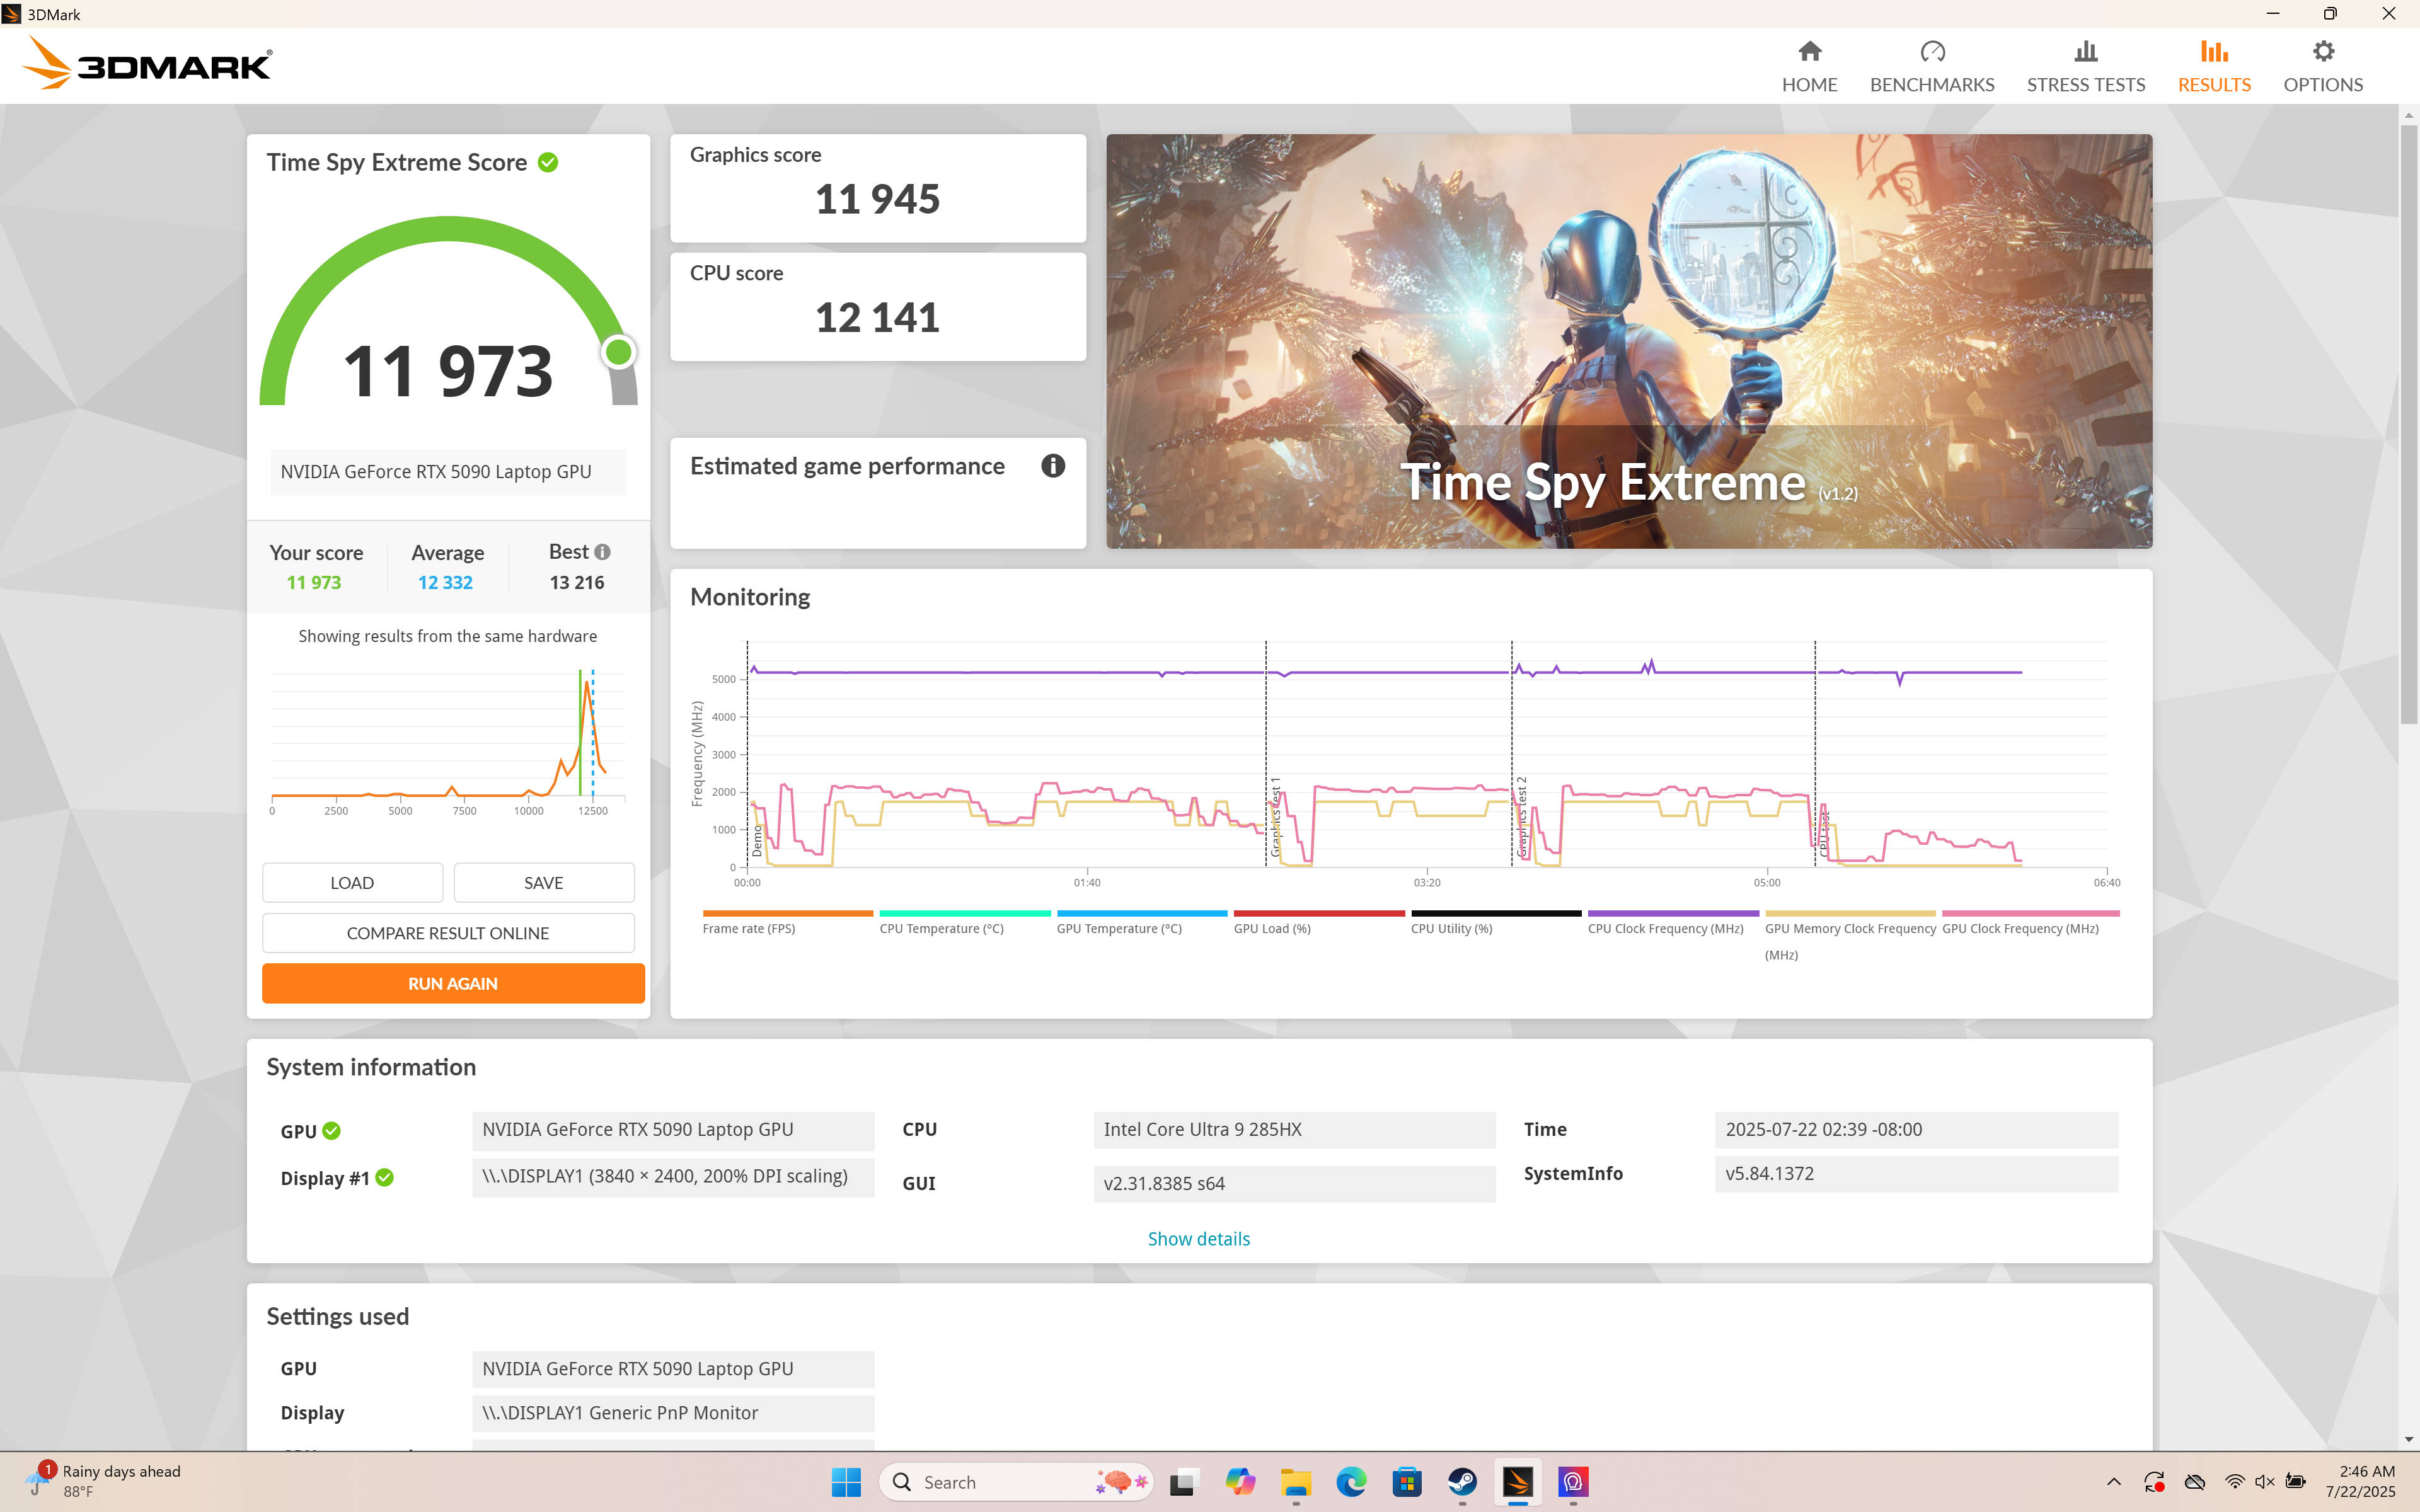This screenshot has width=2420, height=1512.
Task: Click the DISPLAY1 Generic PnP Monitor field
Action: (673, 1413)
